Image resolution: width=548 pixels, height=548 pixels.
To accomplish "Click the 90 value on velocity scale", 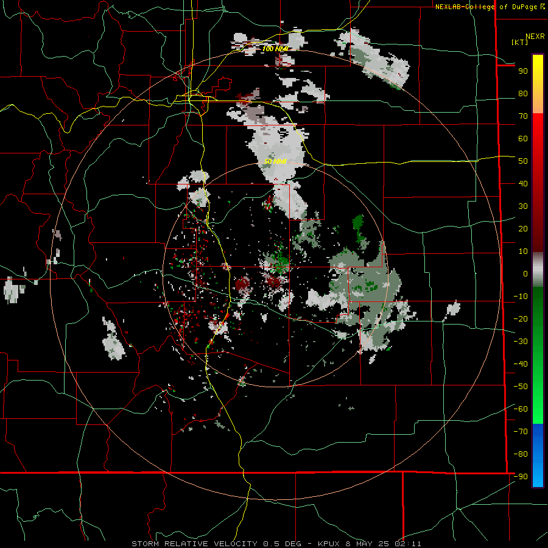I will 523,71.
